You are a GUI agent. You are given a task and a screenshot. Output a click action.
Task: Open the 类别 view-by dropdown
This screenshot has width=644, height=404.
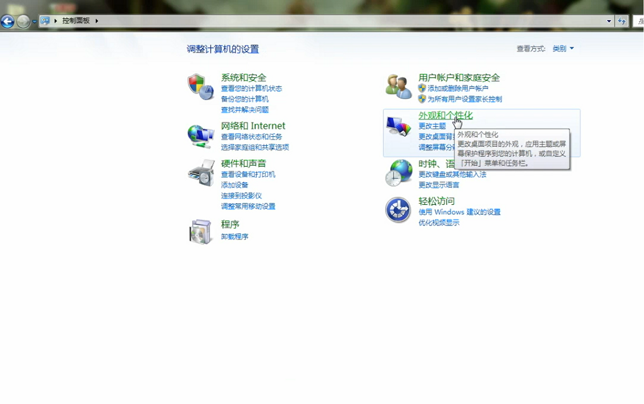tap(563, 49)
